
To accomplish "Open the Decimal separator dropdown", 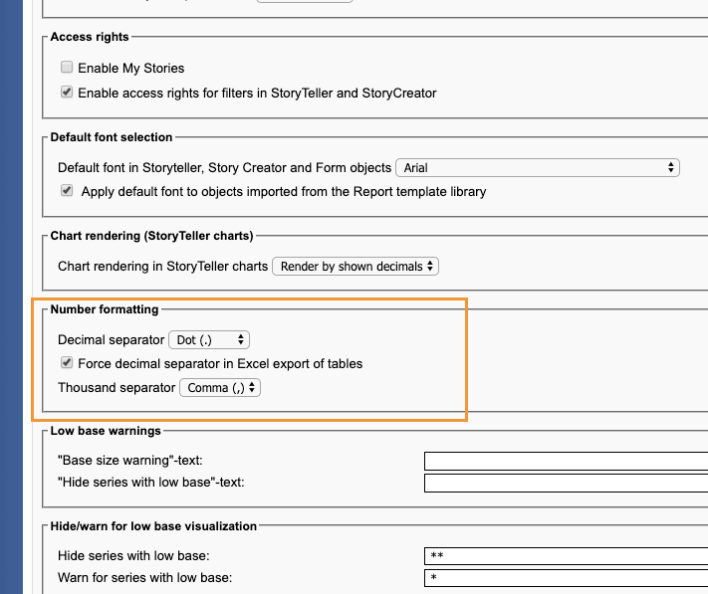I will (209, 339).
